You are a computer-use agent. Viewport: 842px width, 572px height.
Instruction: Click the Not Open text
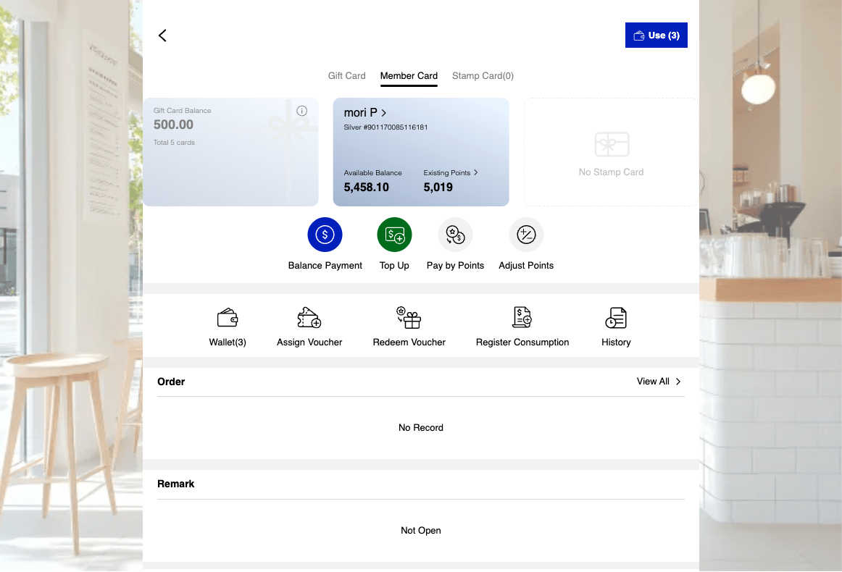(x=420, y=531)
